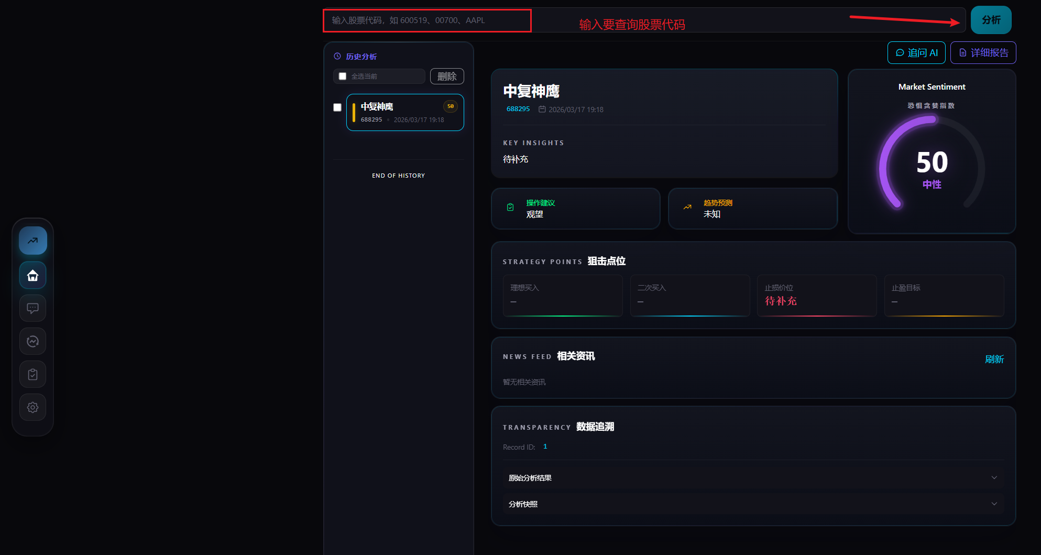The image size is (1041, 555).
Task: Open settings via the gear icon
Action: [32, 407]
